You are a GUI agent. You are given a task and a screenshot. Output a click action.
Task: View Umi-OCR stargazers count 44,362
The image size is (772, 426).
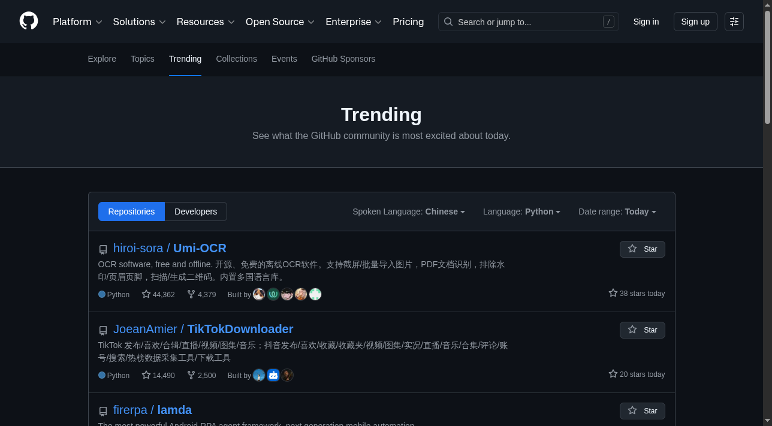158,294
